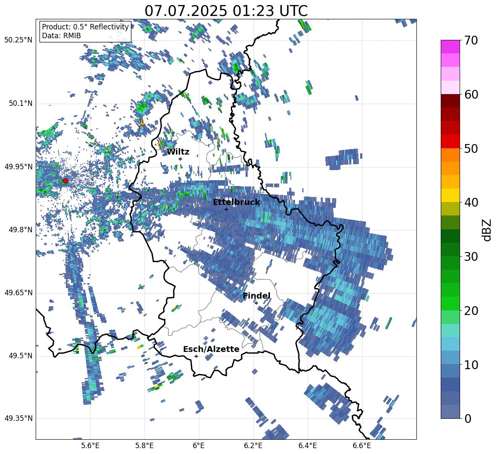This screenshot has width=497, height=454.
Task: Click the 5.8°E longitude label
Action: click(144, 446)
